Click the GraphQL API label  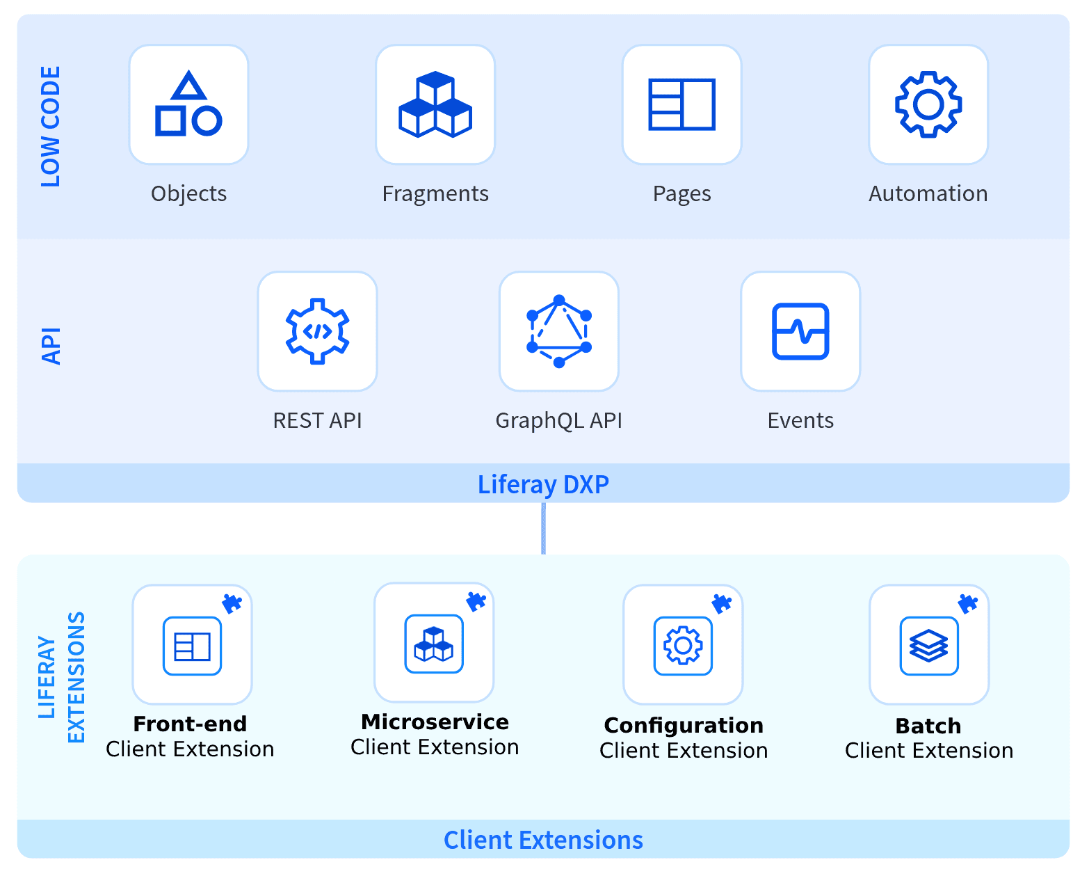[559, 420]
